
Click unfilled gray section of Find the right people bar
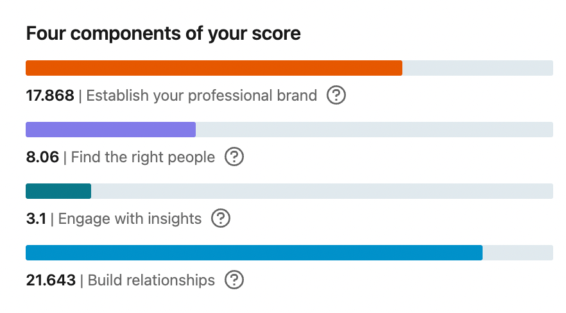coord(373,130)
